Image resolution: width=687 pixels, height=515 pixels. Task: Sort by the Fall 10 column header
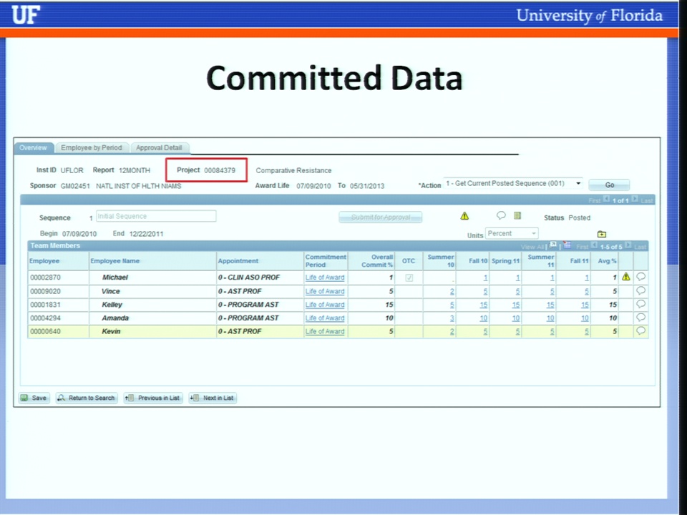click(478, 261)
